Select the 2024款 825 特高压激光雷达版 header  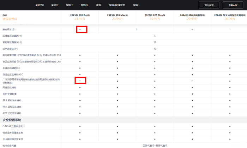[230, 16]
